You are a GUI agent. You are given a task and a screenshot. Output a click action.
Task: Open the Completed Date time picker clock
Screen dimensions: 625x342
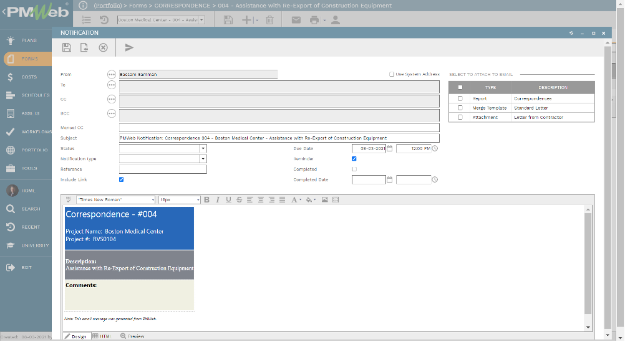(x=435, y=179)
